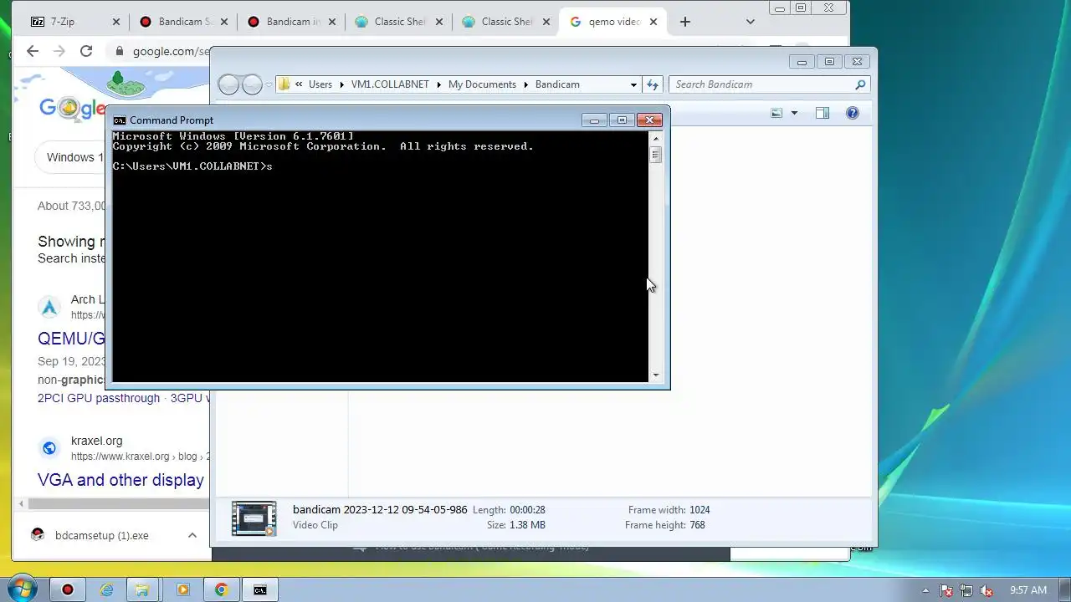
Task: Click Arch Linux result favicon
Action: pos(49,307)
